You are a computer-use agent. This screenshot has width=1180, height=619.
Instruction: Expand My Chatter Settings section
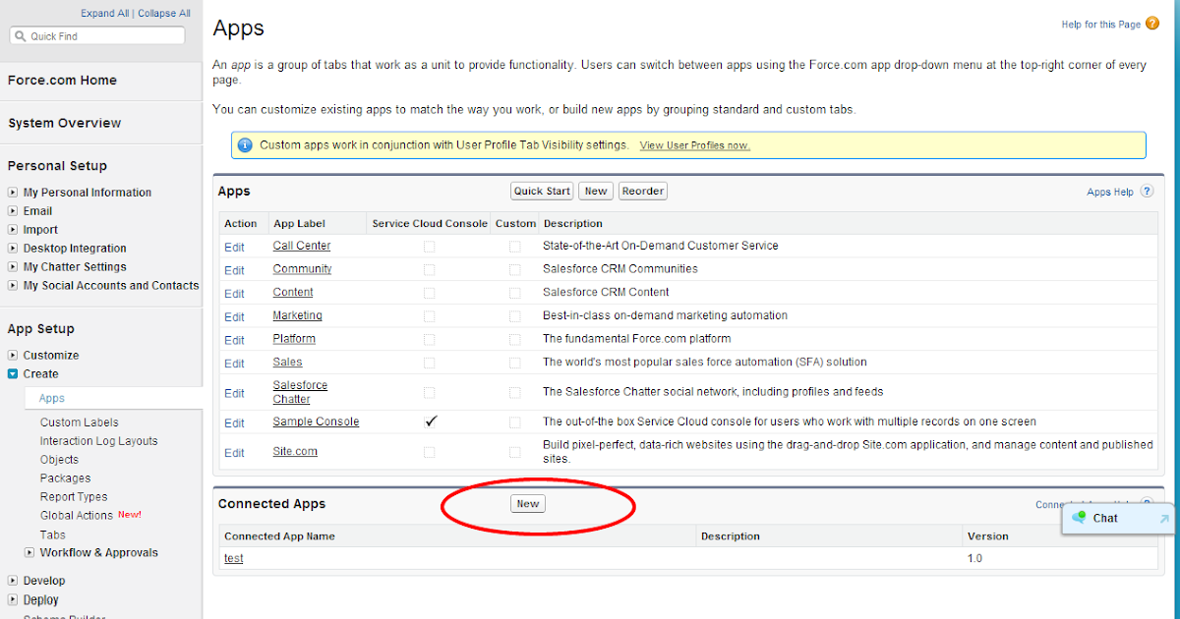click(13, 267)
